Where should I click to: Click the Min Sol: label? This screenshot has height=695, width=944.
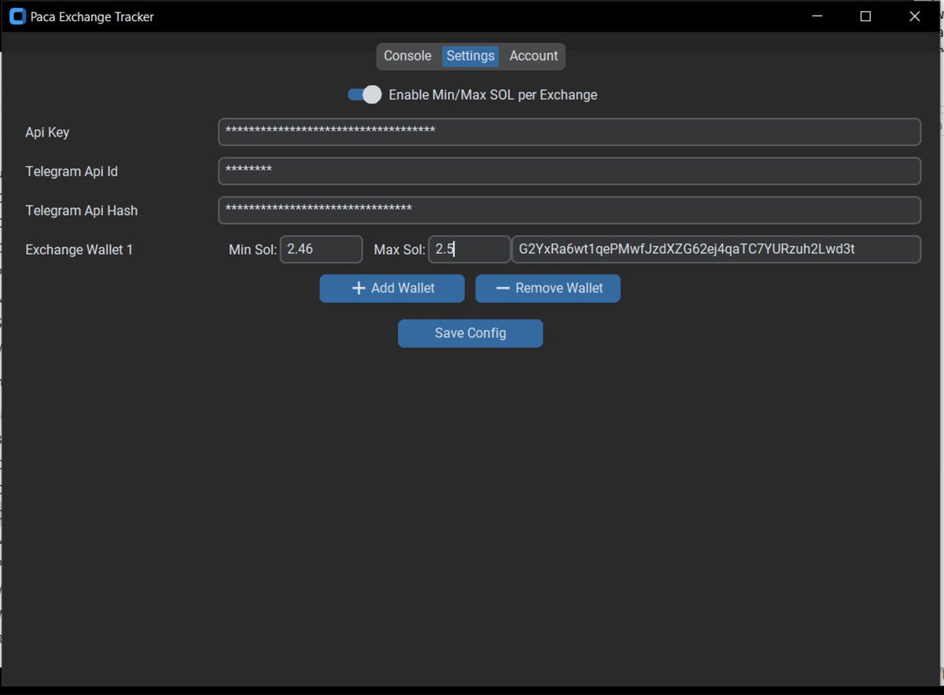tap(253, 249)
